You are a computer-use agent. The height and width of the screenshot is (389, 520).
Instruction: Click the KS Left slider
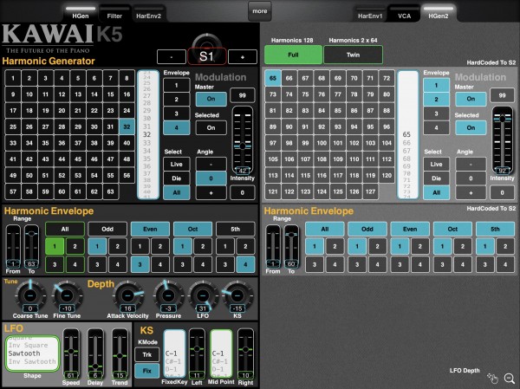[197, 353]
